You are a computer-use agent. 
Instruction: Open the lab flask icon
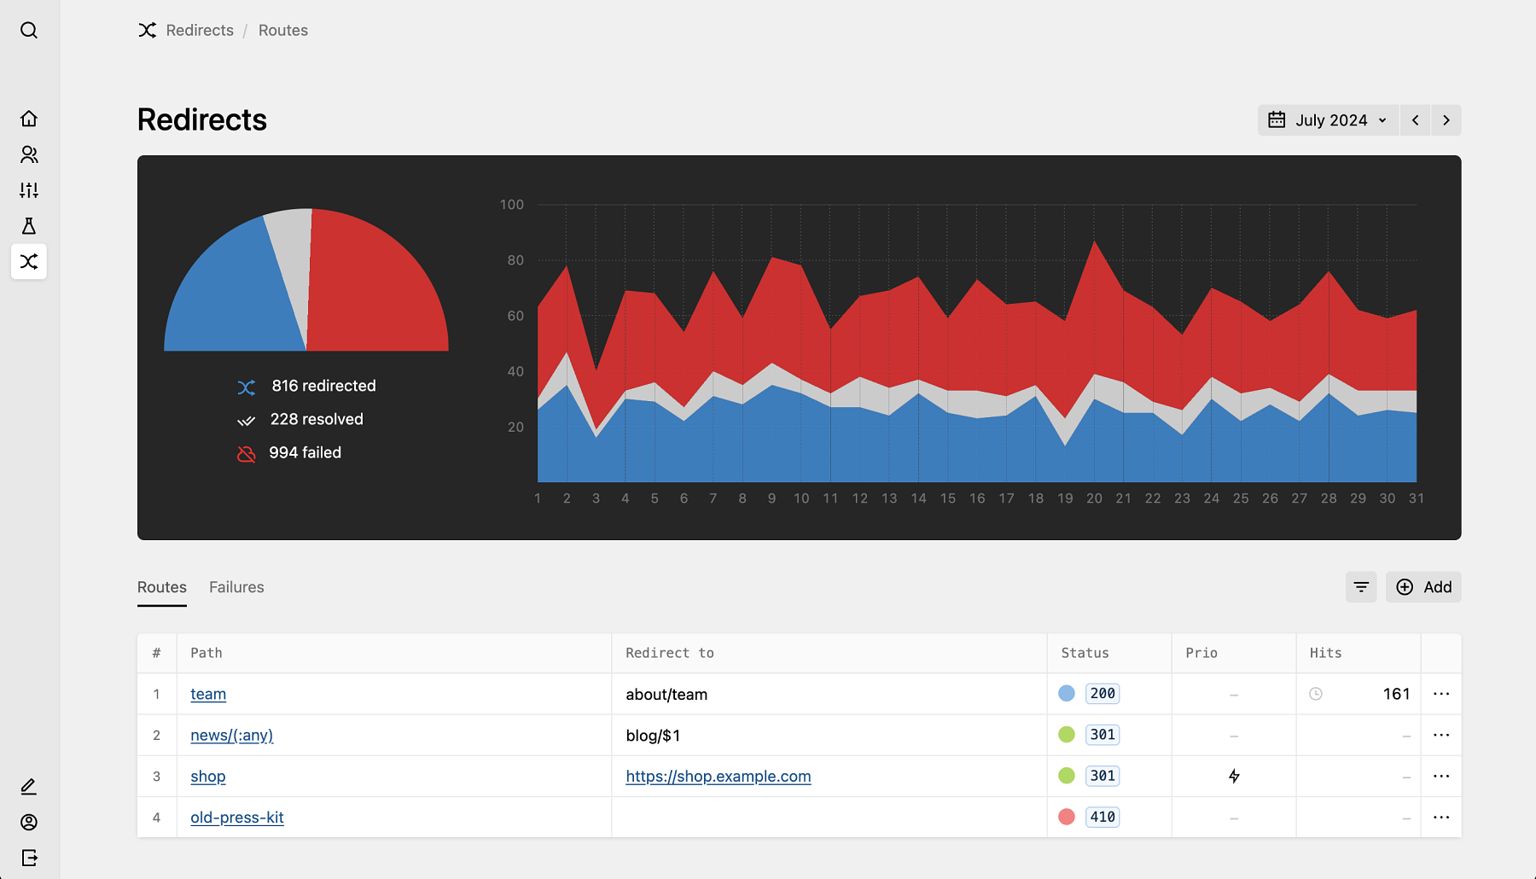(29, 226)
